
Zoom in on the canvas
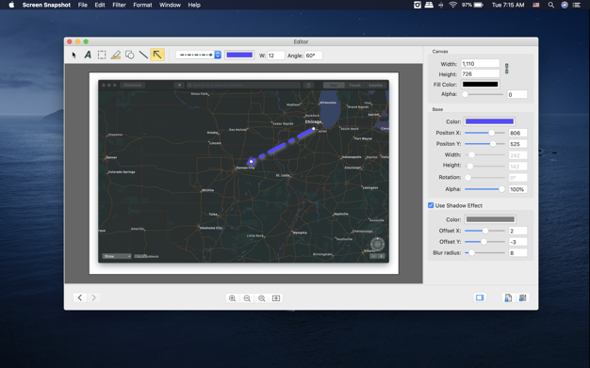click(232, 298)
